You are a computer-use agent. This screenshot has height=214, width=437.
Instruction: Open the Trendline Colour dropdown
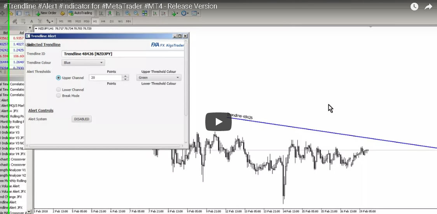coord(83,63)
